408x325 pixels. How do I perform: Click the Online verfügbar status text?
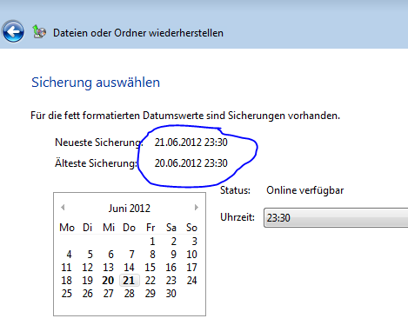click(x=304, y=190)
